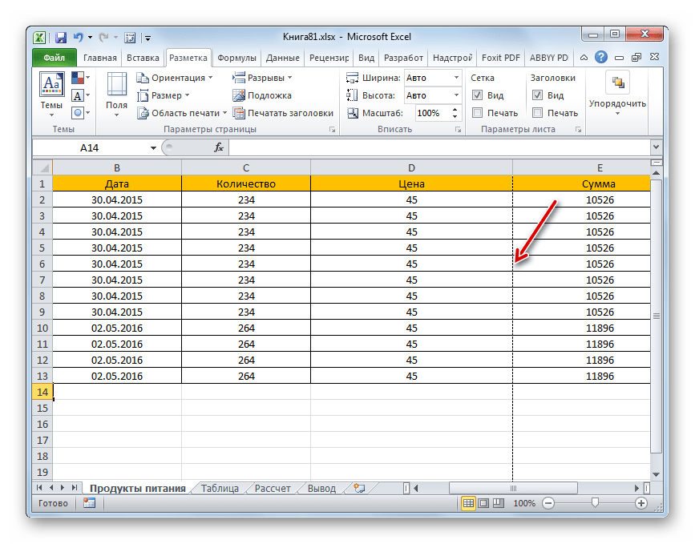This screenshot has height=544, width=695.
Task: Open the Таблица sheet tab
Action: tap(220, 486)
